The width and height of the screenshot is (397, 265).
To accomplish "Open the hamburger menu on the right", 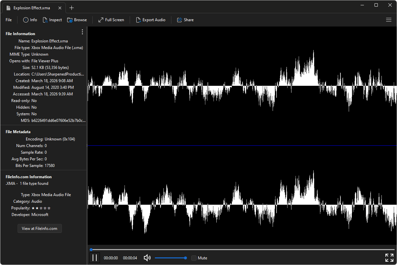I will coord(389,20).
